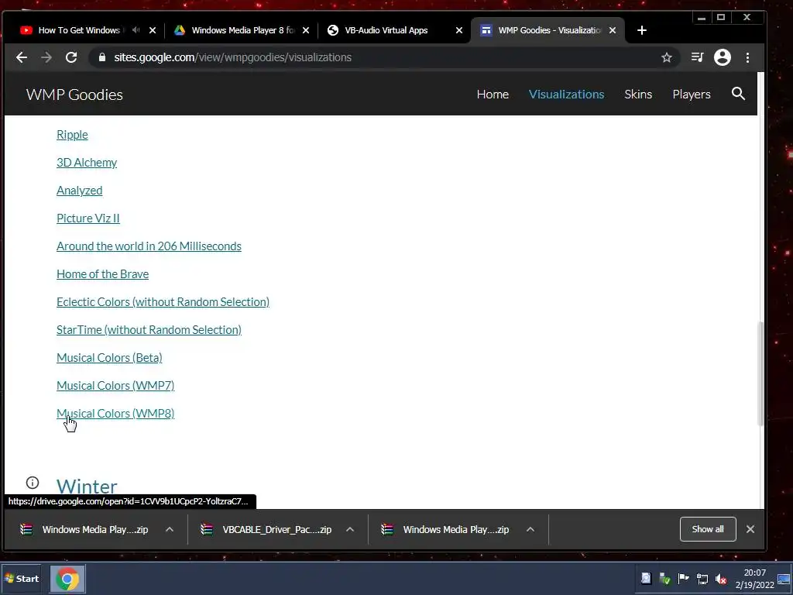Screen dimensions: 793x595
Task: Close the VB-Audio Virtual Apps tab
Action: tap(459, 30)
